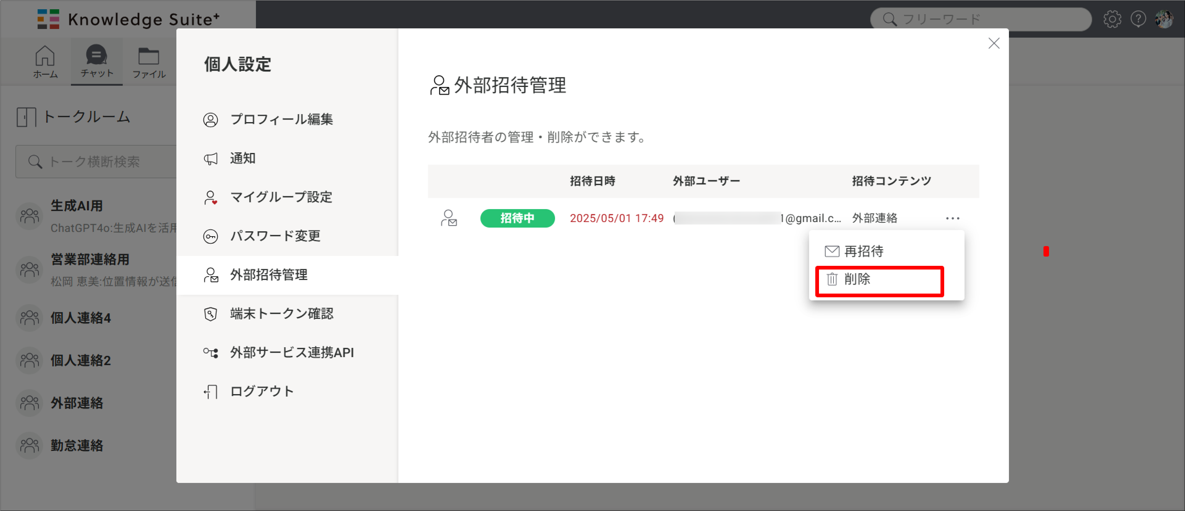This screenshot has height=511, width=1185.
Task: Select マイグループ設定 menu item
Action: 287,197
